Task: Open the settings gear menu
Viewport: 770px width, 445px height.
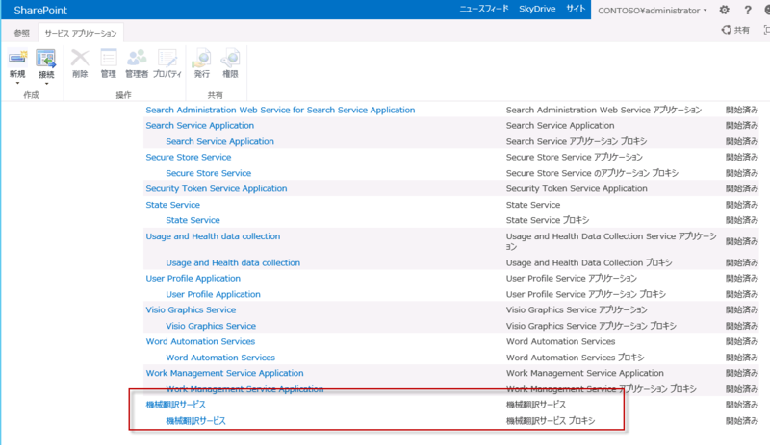Action: (x=724, y=10)
